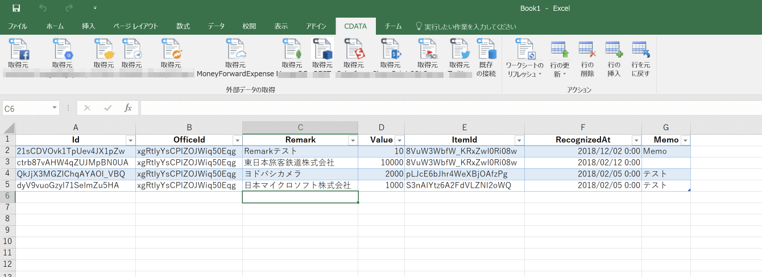Screen dimensions: 762x277
Task: Get data from MoneyForwardExpense
Action: coord(235,50)
